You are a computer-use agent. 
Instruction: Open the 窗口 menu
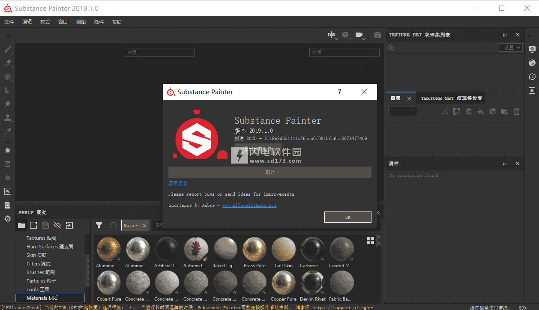(x=62, y=21)
